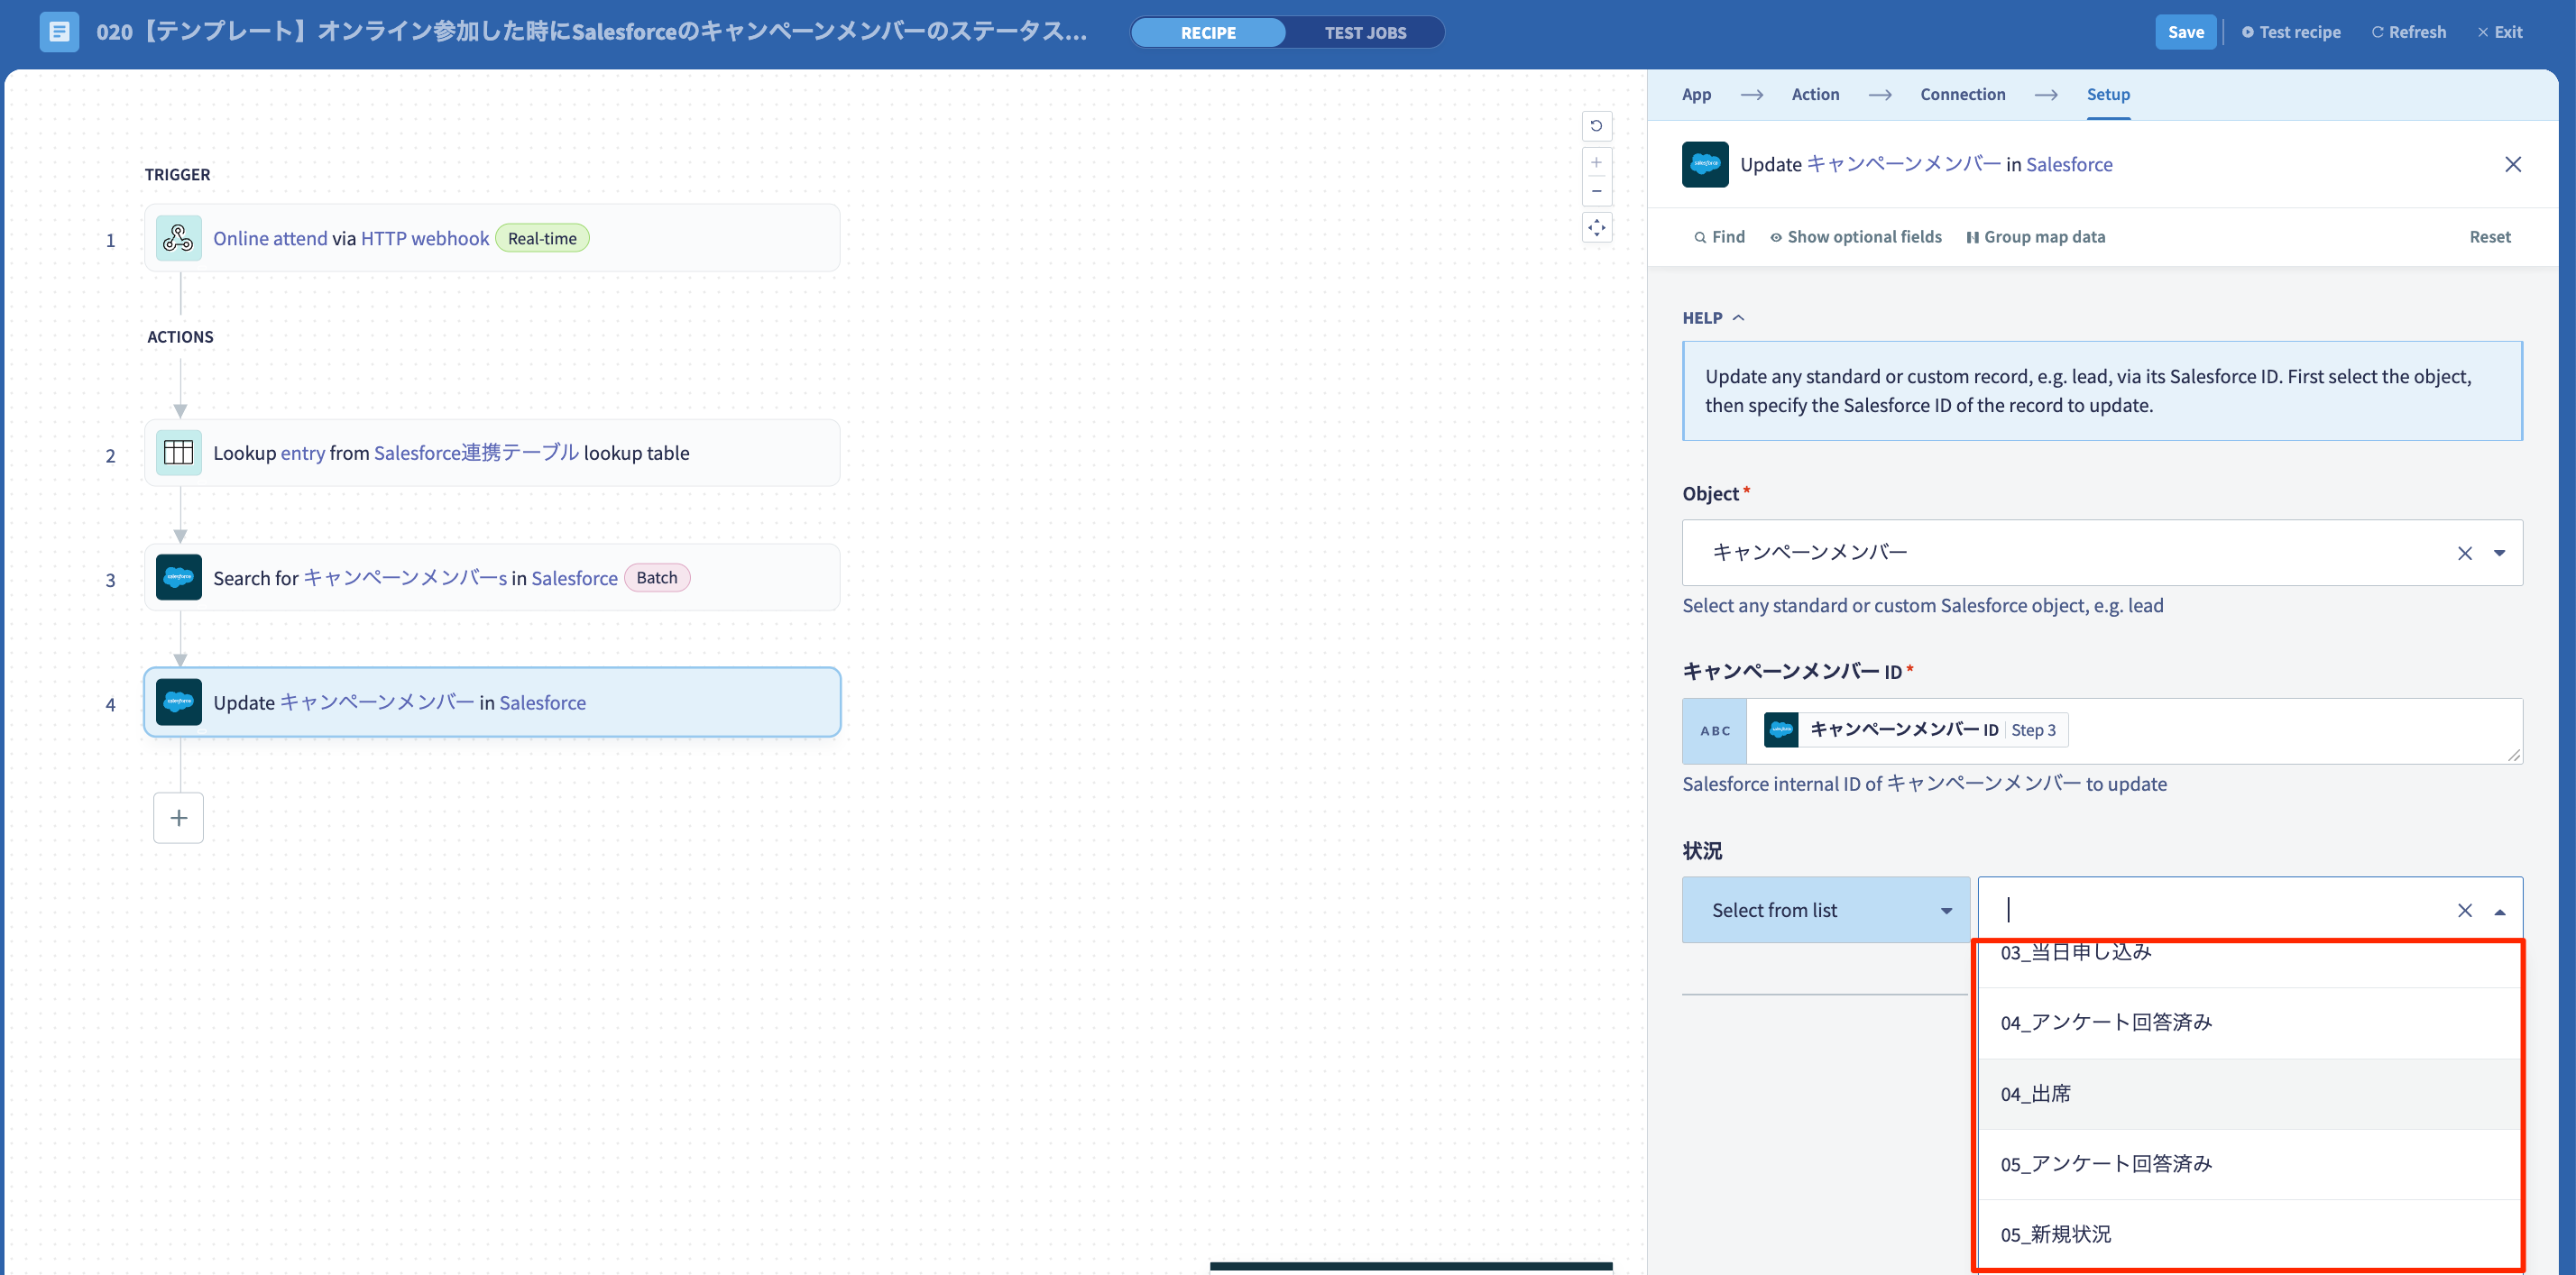Image resolution: width=2576 pixels, height=1275 pixels.
Task: Click the HTTP webhook trigger icon
Action: click(178, 238)
